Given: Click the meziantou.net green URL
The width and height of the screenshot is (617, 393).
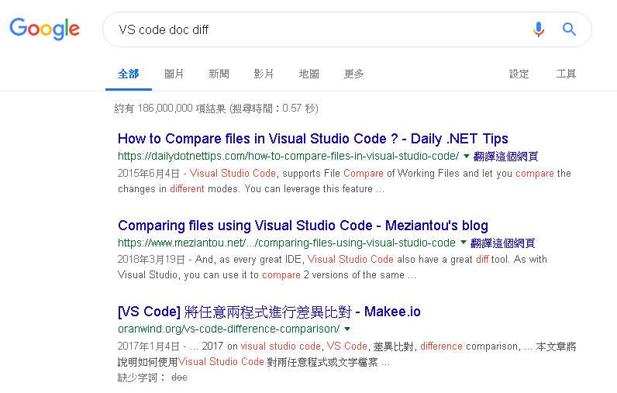Looking at the screenshot, I should point(287,243).
